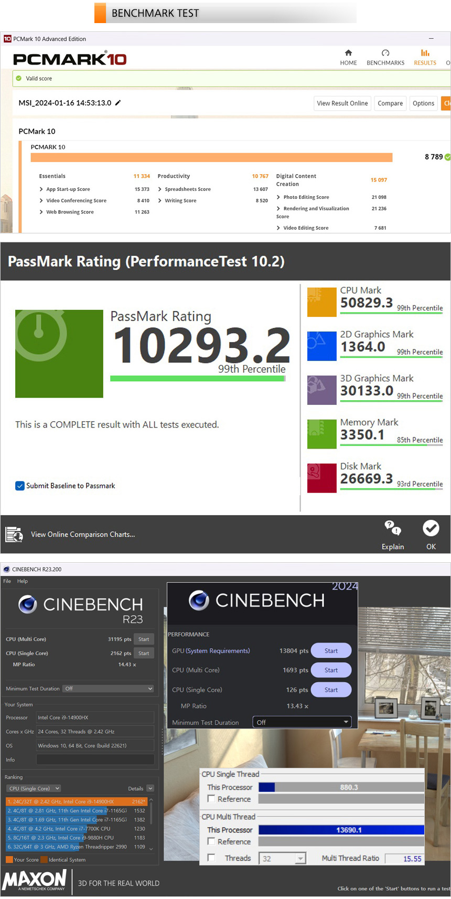Start the GPU test in Cinebench 2024

(x=331, y=651)
